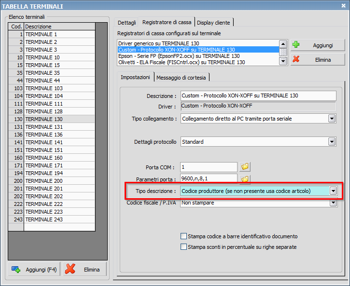350x286 pixels.
Task: Select Custom - Protocollo XON-XOFF register entry
Action: [198, 50]
